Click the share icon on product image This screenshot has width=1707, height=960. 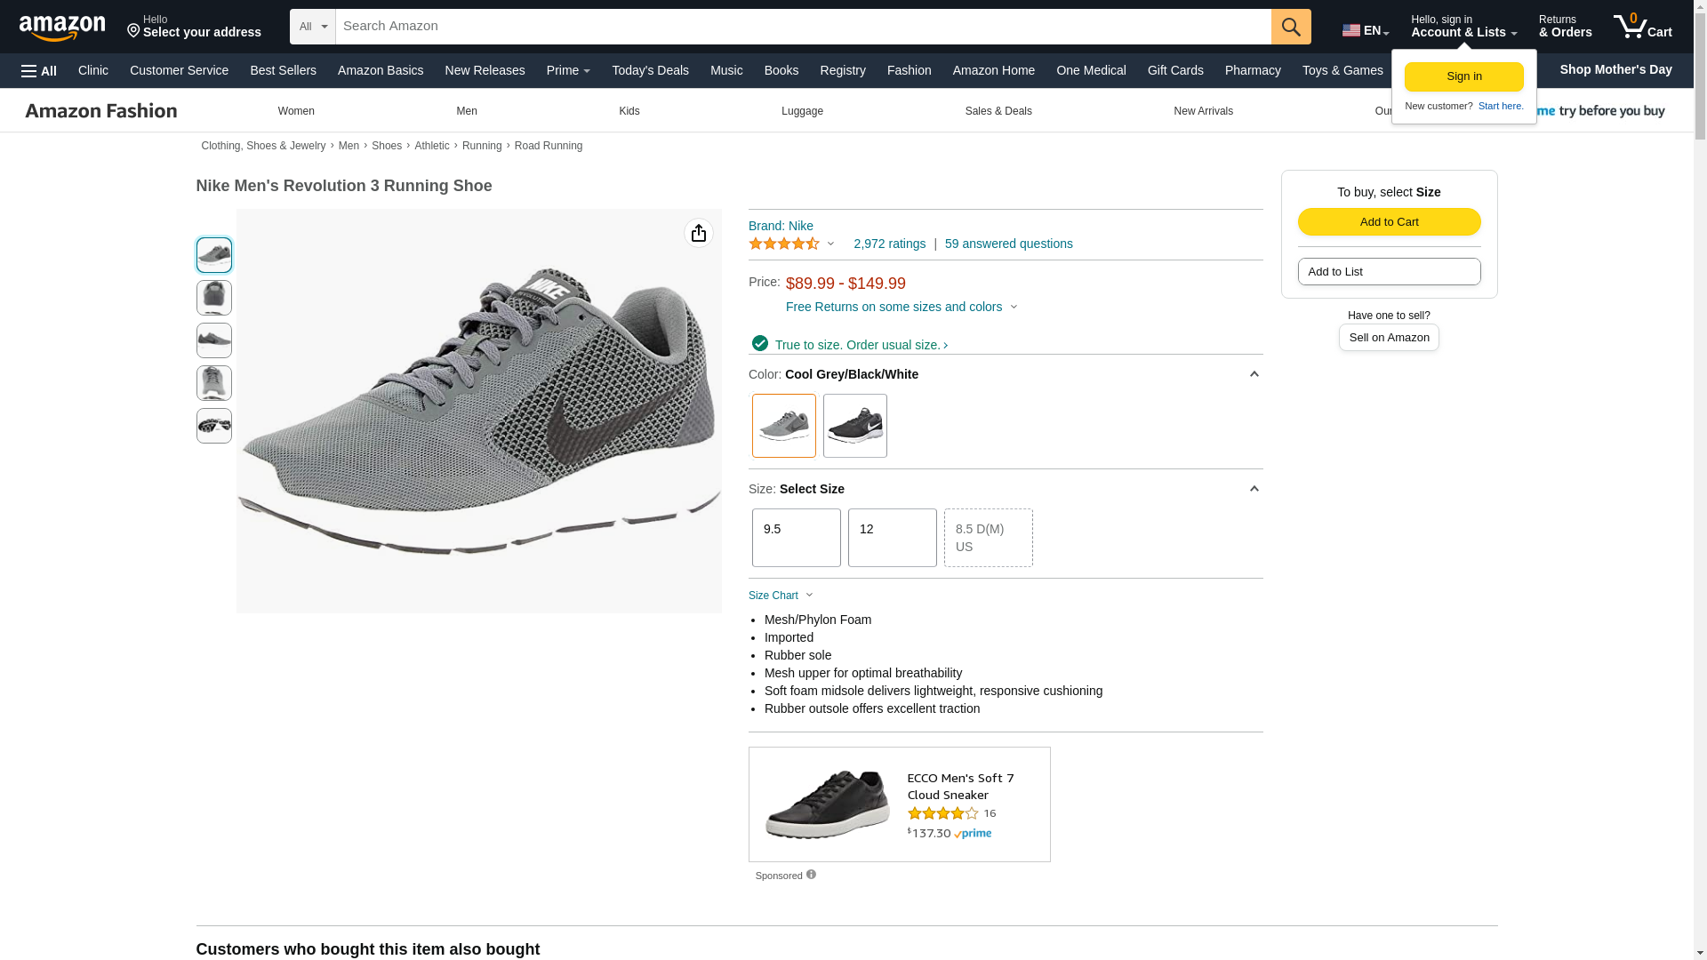pyautogui.click(x=699, y=233)
